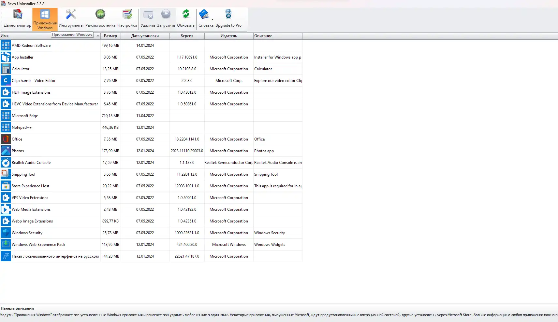This screenshot has width=558, height=322.
Task: Click the Russian language pack icon
Action: coord(6,256)
